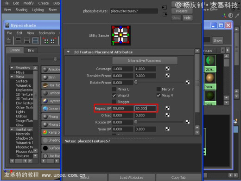Collapse the Favorites tree node
Screen dimensions: 241x181
pyautogui.click(x=12, y=68)
